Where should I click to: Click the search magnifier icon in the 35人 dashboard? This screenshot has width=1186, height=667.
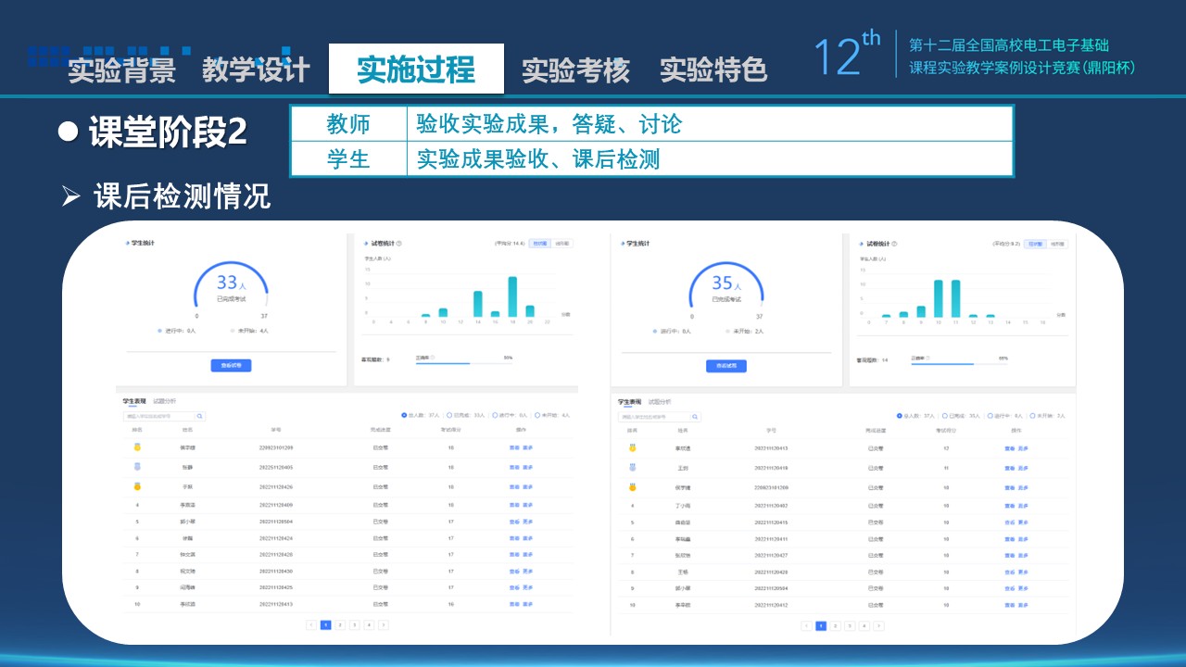point(695,418)
